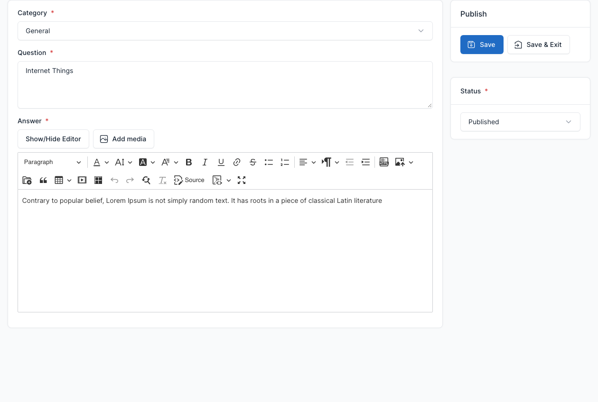Click the Save button
Screen dimensions: 598x402
coord(482,45)
